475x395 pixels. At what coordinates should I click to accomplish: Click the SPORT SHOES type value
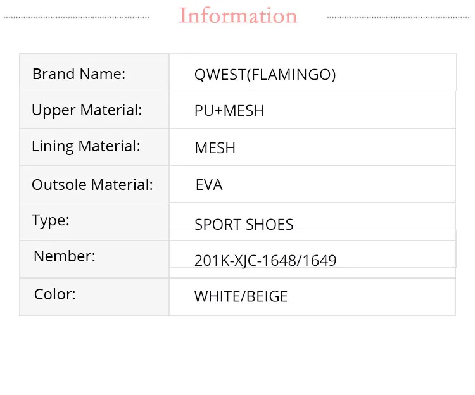click(244, 225)
